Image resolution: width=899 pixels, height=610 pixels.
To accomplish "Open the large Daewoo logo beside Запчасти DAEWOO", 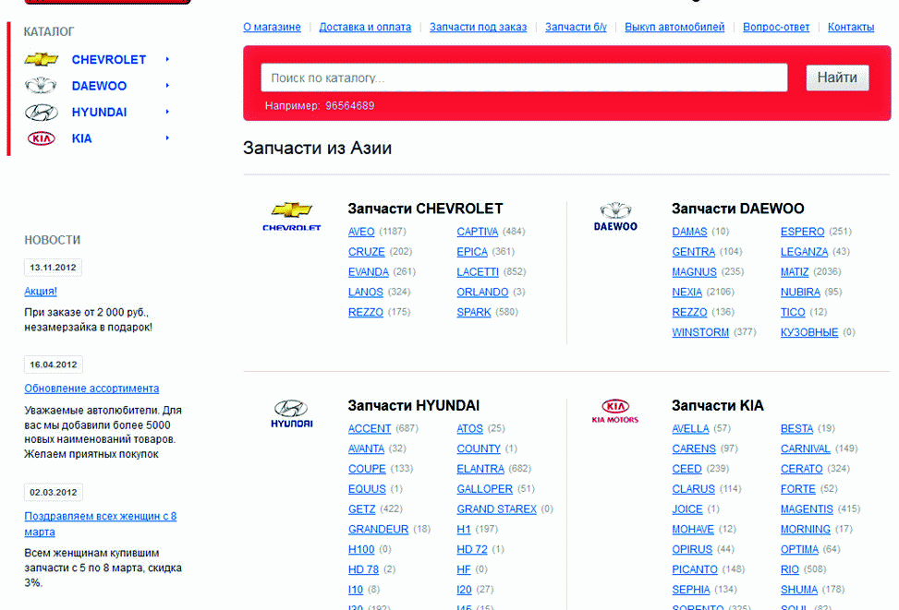I will coord(615,217).
